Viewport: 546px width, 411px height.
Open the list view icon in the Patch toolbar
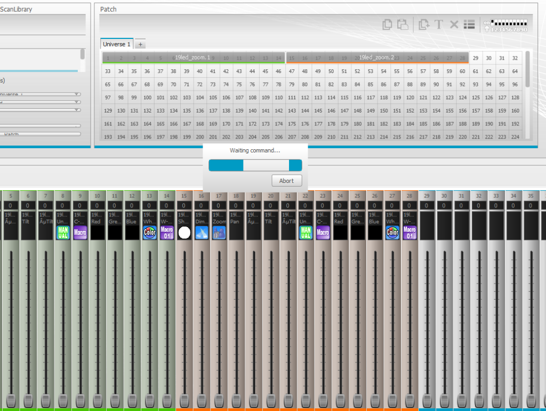coord(469,24)
